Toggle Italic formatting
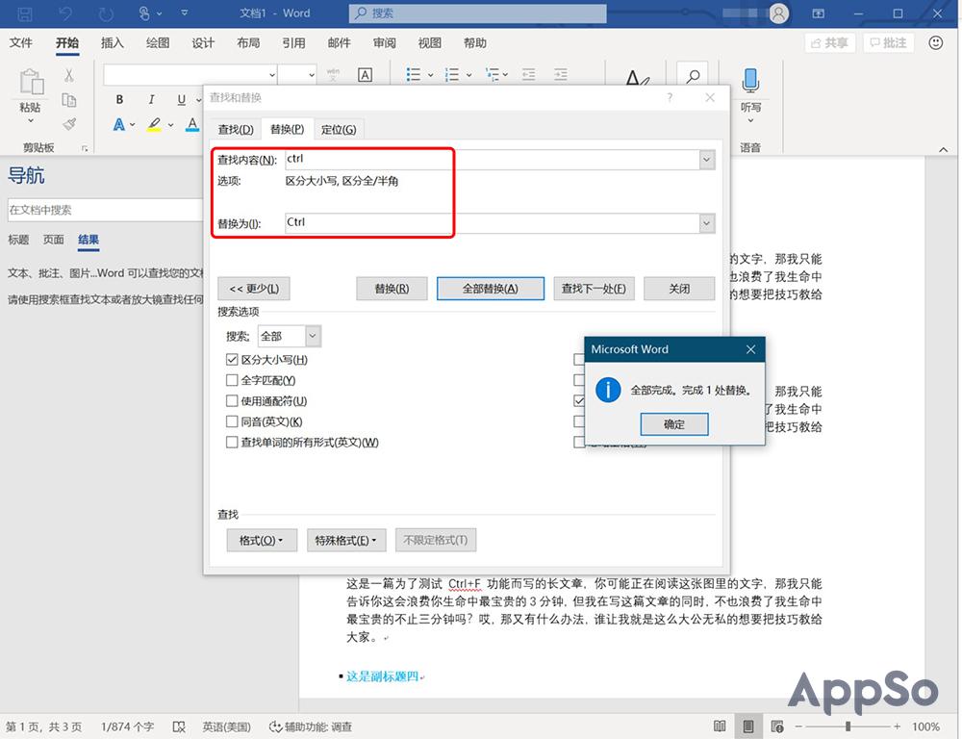Image resolution: width=962 pixels, height=739 pixels. [151, 99]
